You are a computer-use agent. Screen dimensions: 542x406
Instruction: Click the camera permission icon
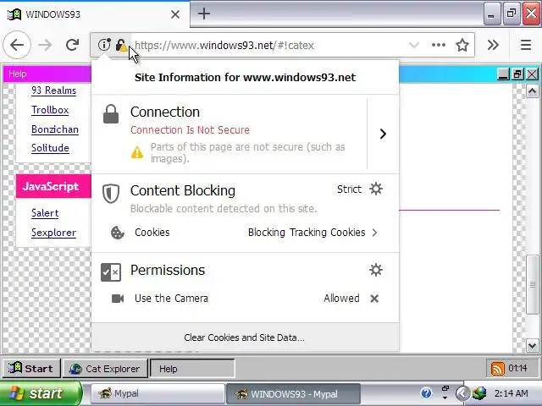[x=118, y=299]
